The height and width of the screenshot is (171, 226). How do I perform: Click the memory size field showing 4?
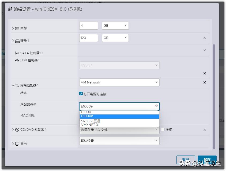pos(88,26)
